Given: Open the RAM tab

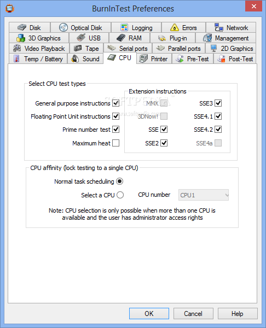Looking at the screenshot, I should pos(129,38).
